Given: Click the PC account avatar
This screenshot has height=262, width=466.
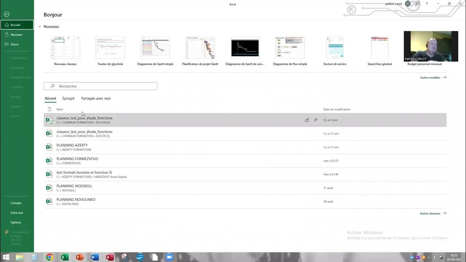Looking at the screenshot, I should [x=408, y=4].
